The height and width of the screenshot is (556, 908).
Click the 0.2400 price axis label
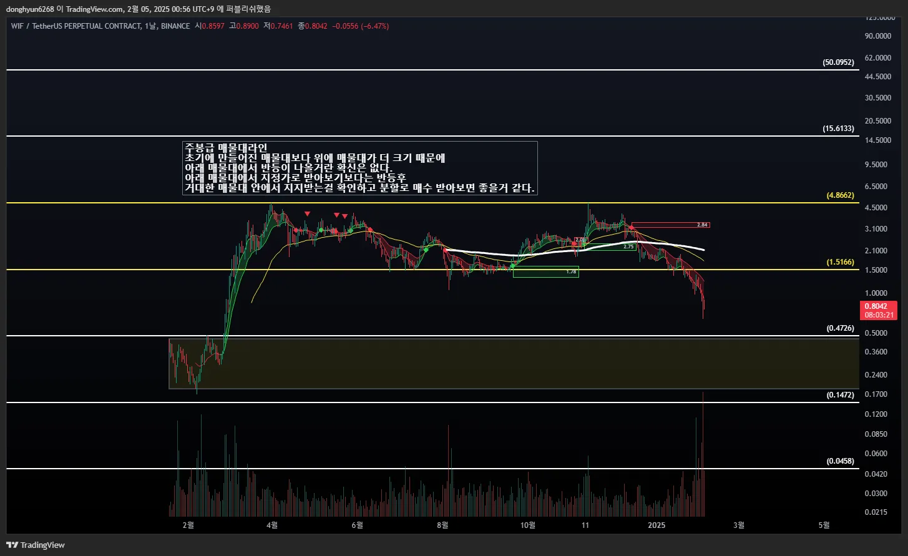[x=877, y=375]
